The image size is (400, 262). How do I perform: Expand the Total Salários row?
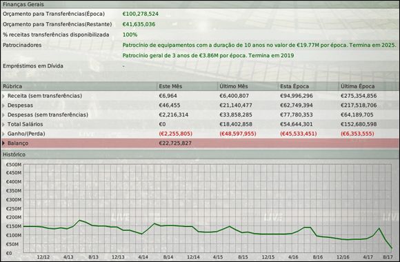pyautogui.click(x=3, y=124)
